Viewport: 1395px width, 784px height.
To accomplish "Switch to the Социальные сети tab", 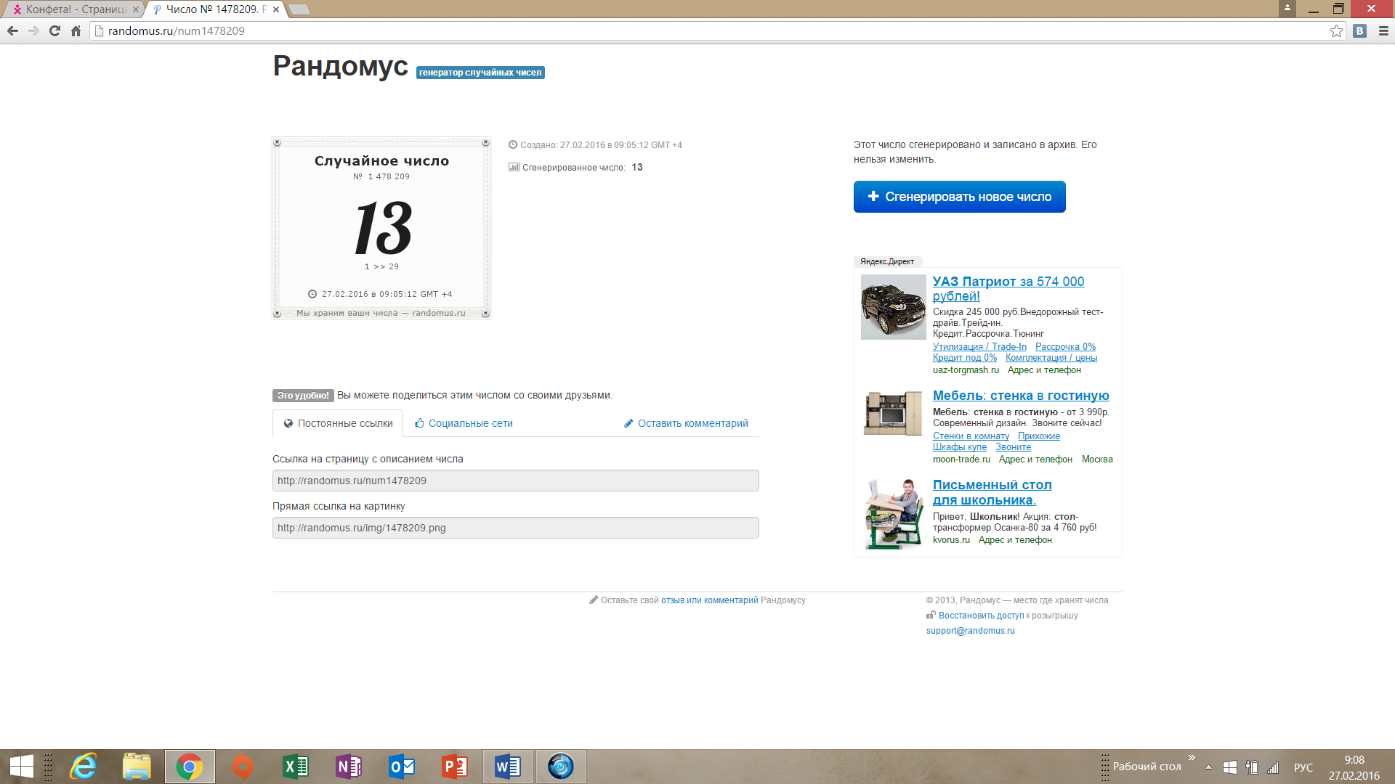I will click(x=464, y=423).
